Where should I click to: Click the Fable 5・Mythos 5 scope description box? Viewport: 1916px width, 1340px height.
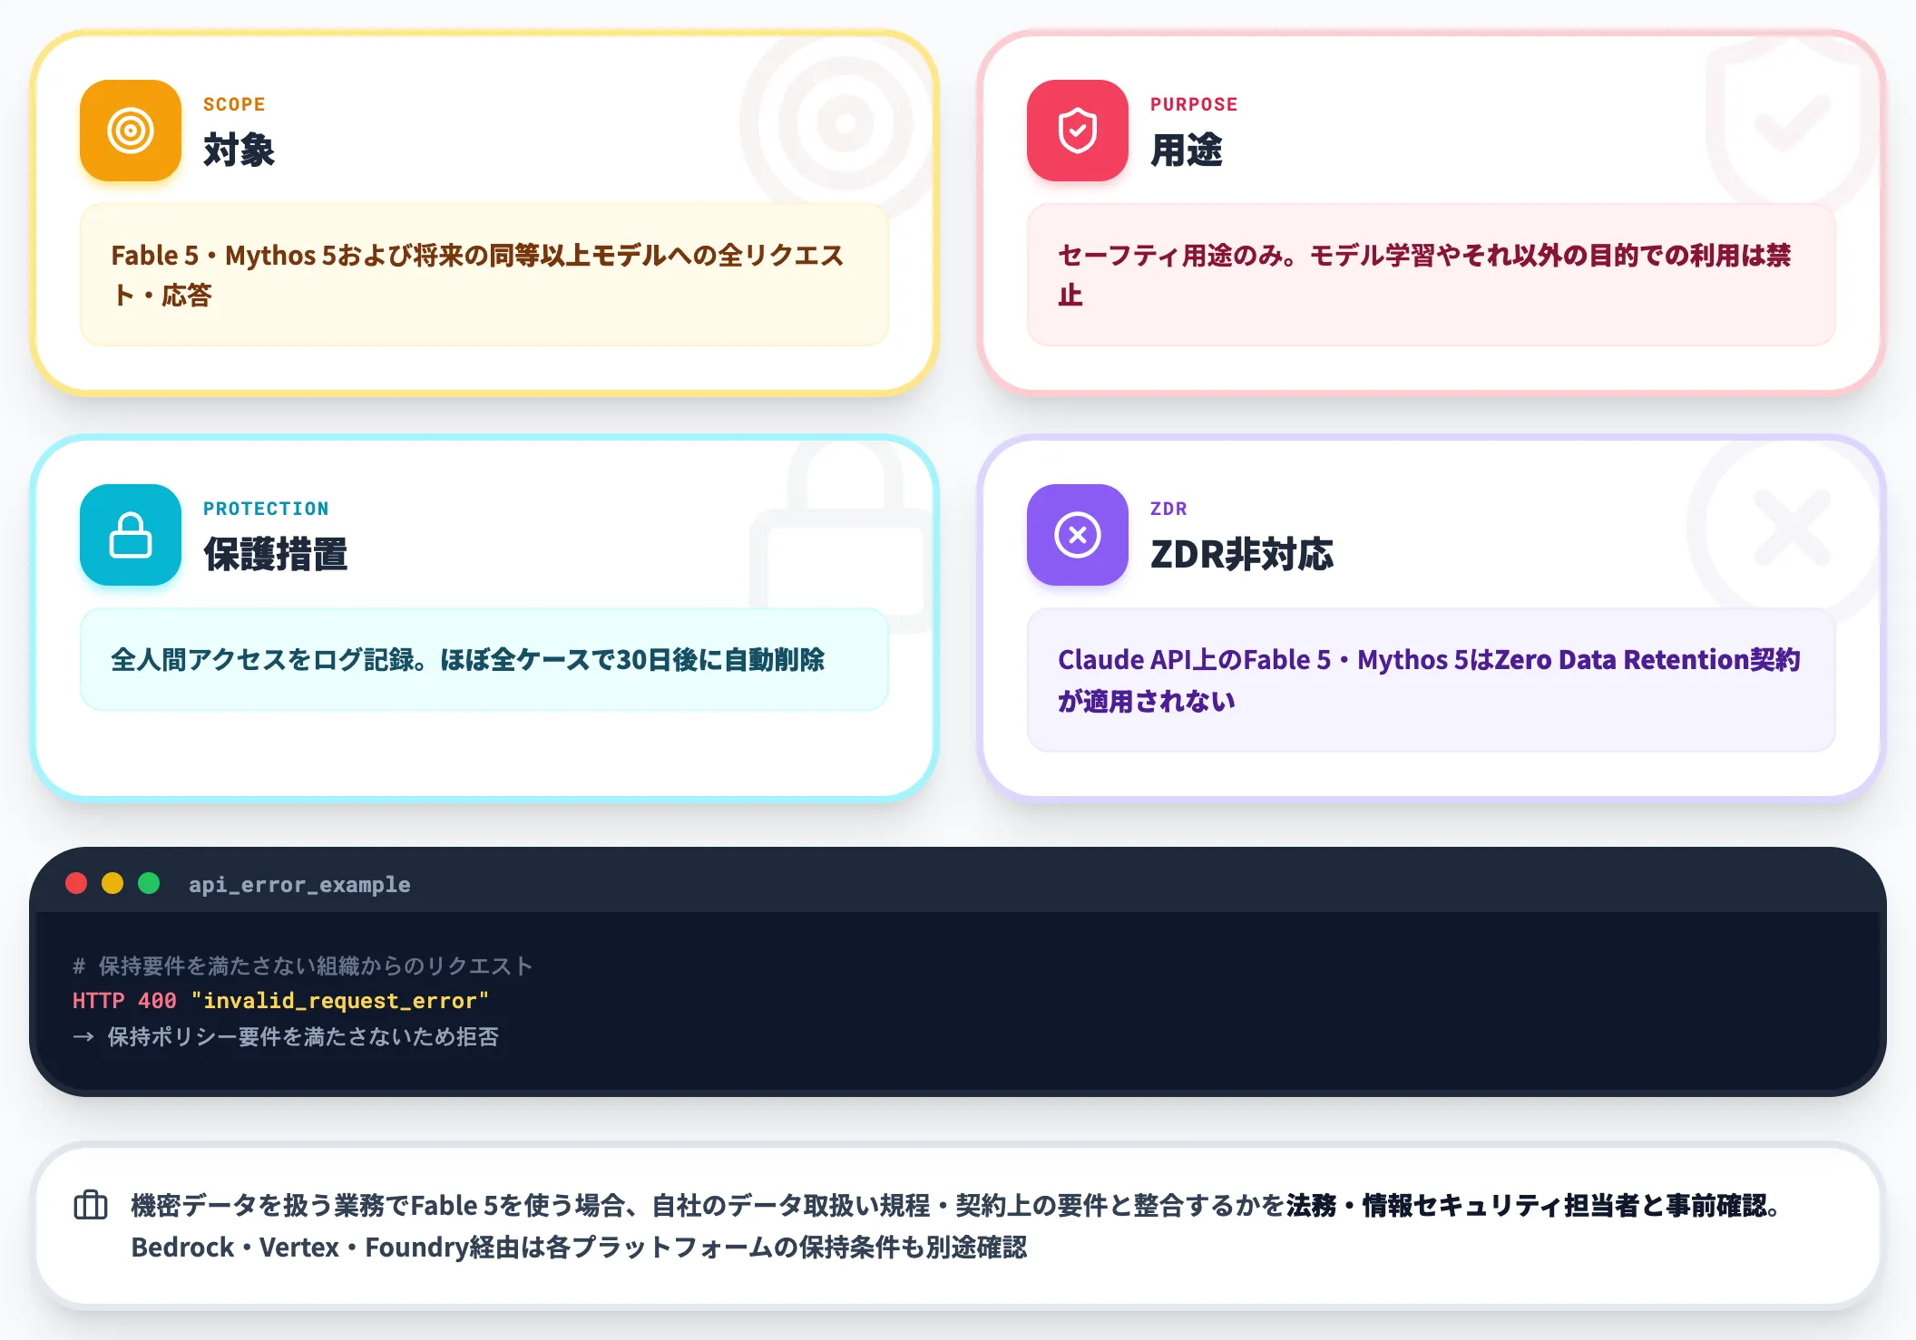[484, 275]
